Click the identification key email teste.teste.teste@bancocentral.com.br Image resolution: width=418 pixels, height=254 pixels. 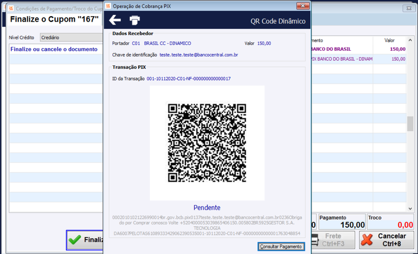pos(198,55)
